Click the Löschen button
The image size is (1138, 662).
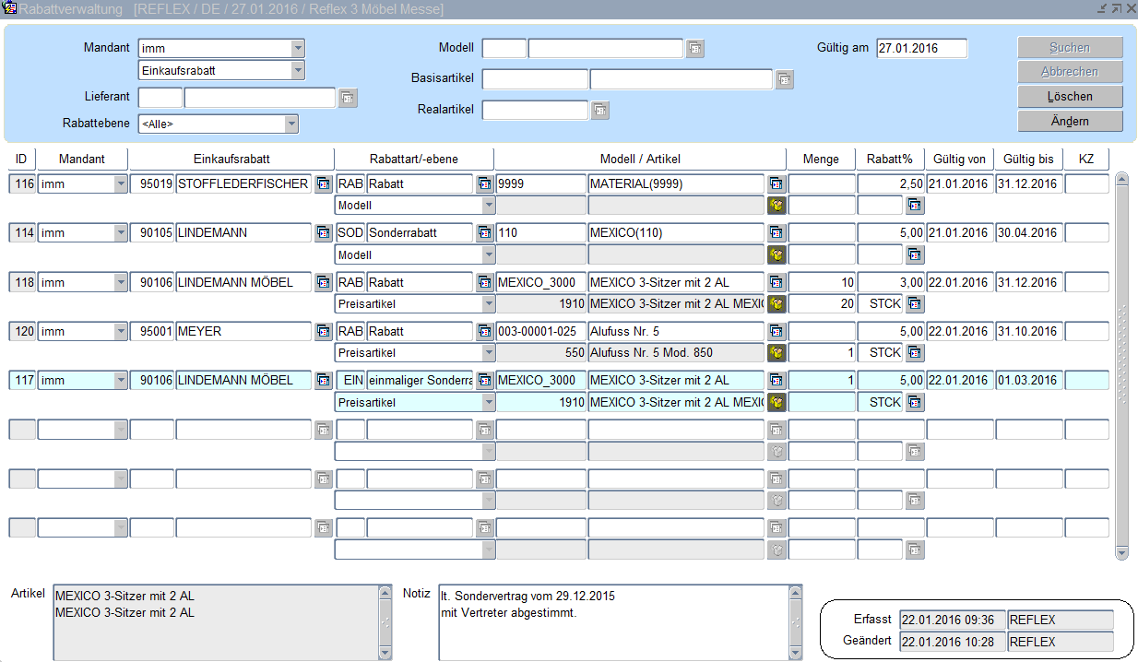[1070, 96]
